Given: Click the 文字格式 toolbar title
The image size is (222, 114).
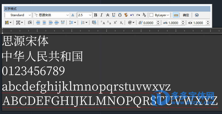Looking at the screenshot, I should point(10,9).
